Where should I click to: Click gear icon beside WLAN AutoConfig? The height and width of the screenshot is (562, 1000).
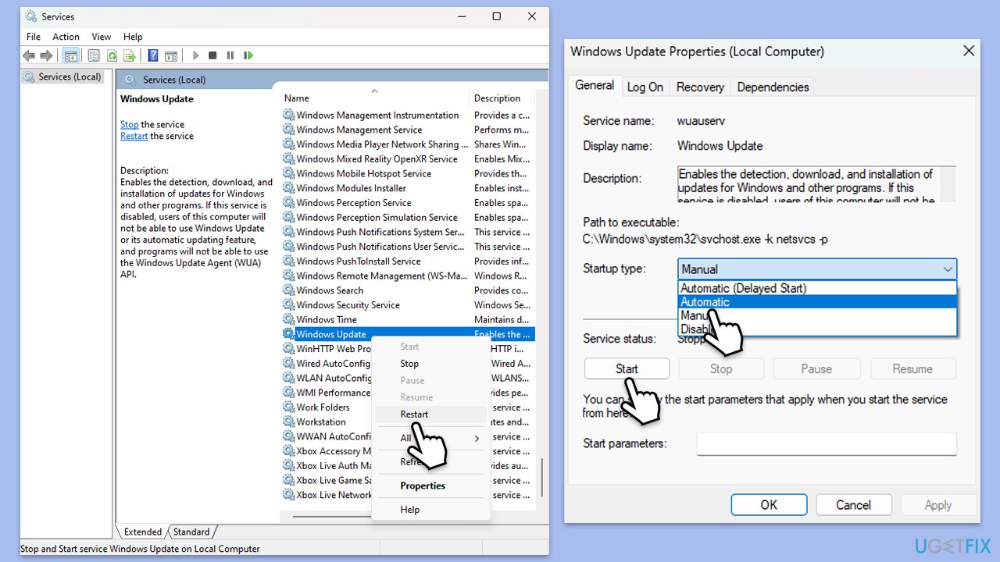[x=289, y=378]
